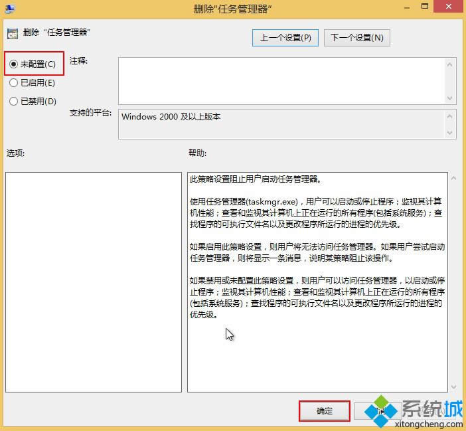Click the help paragraph mentioning taskmgr.exe
Image resolution: width=466 pixels, height=431 pixels.
[x=316, y=213]
